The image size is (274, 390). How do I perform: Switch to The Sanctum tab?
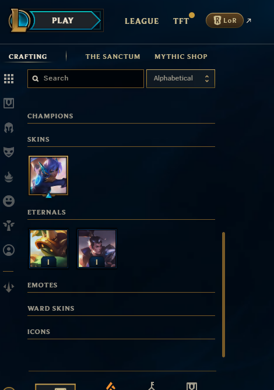click(113, 57)
